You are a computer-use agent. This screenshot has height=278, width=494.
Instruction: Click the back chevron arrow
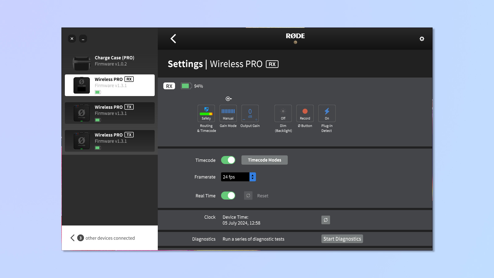[x=173, y=39]
